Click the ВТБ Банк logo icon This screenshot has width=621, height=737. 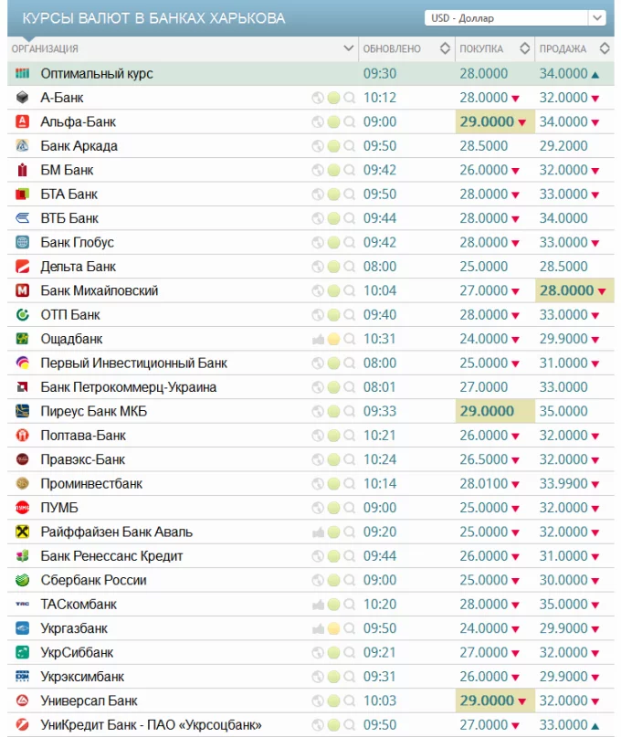(22, 218)
